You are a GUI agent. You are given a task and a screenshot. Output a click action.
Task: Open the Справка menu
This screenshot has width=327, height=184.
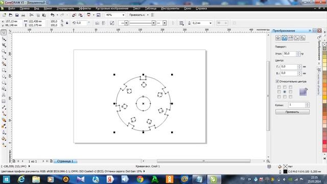(x=201, y=9)
